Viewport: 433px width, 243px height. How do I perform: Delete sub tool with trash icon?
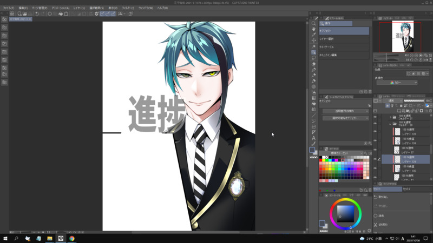tap(370, 91)
